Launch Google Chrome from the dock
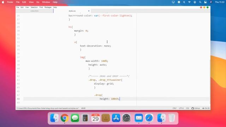Screen dimensions: 226x127 (65, 118)
